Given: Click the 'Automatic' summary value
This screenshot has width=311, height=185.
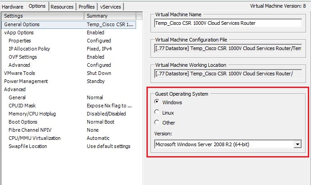Looking at the screenshot, I should 98,138.
